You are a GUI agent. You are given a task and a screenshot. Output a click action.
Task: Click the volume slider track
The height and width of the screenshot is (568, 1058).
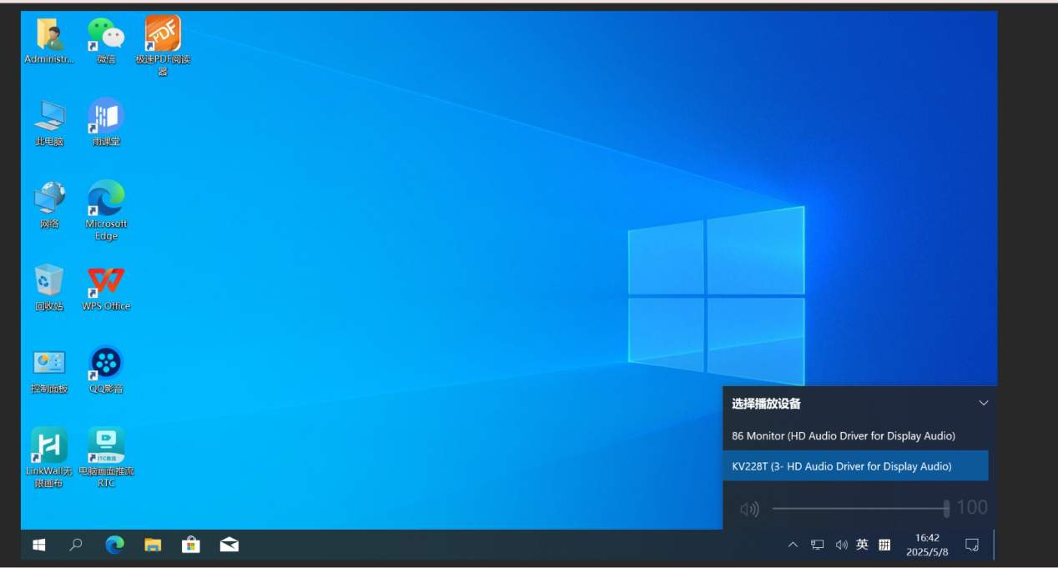858,508
